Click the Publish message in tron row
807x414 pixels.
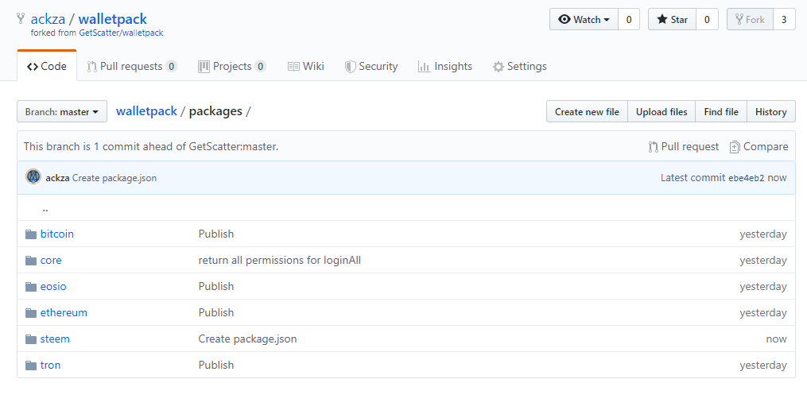216,366
